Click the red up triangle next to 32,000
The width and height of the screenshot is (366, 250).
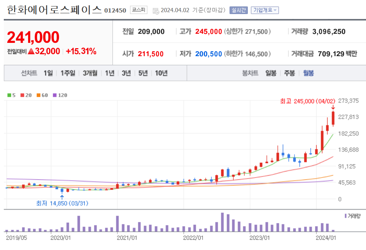coord(31,51)
